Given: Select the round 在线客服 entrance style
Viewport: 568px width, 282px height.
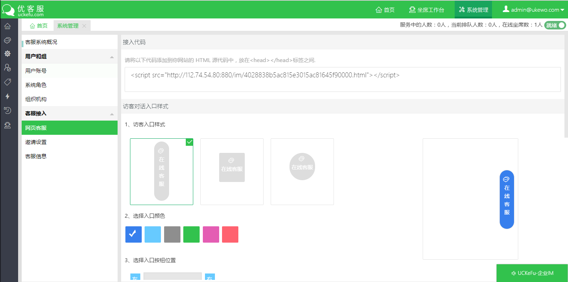Looking at the screenshot, I should (302, 172).
